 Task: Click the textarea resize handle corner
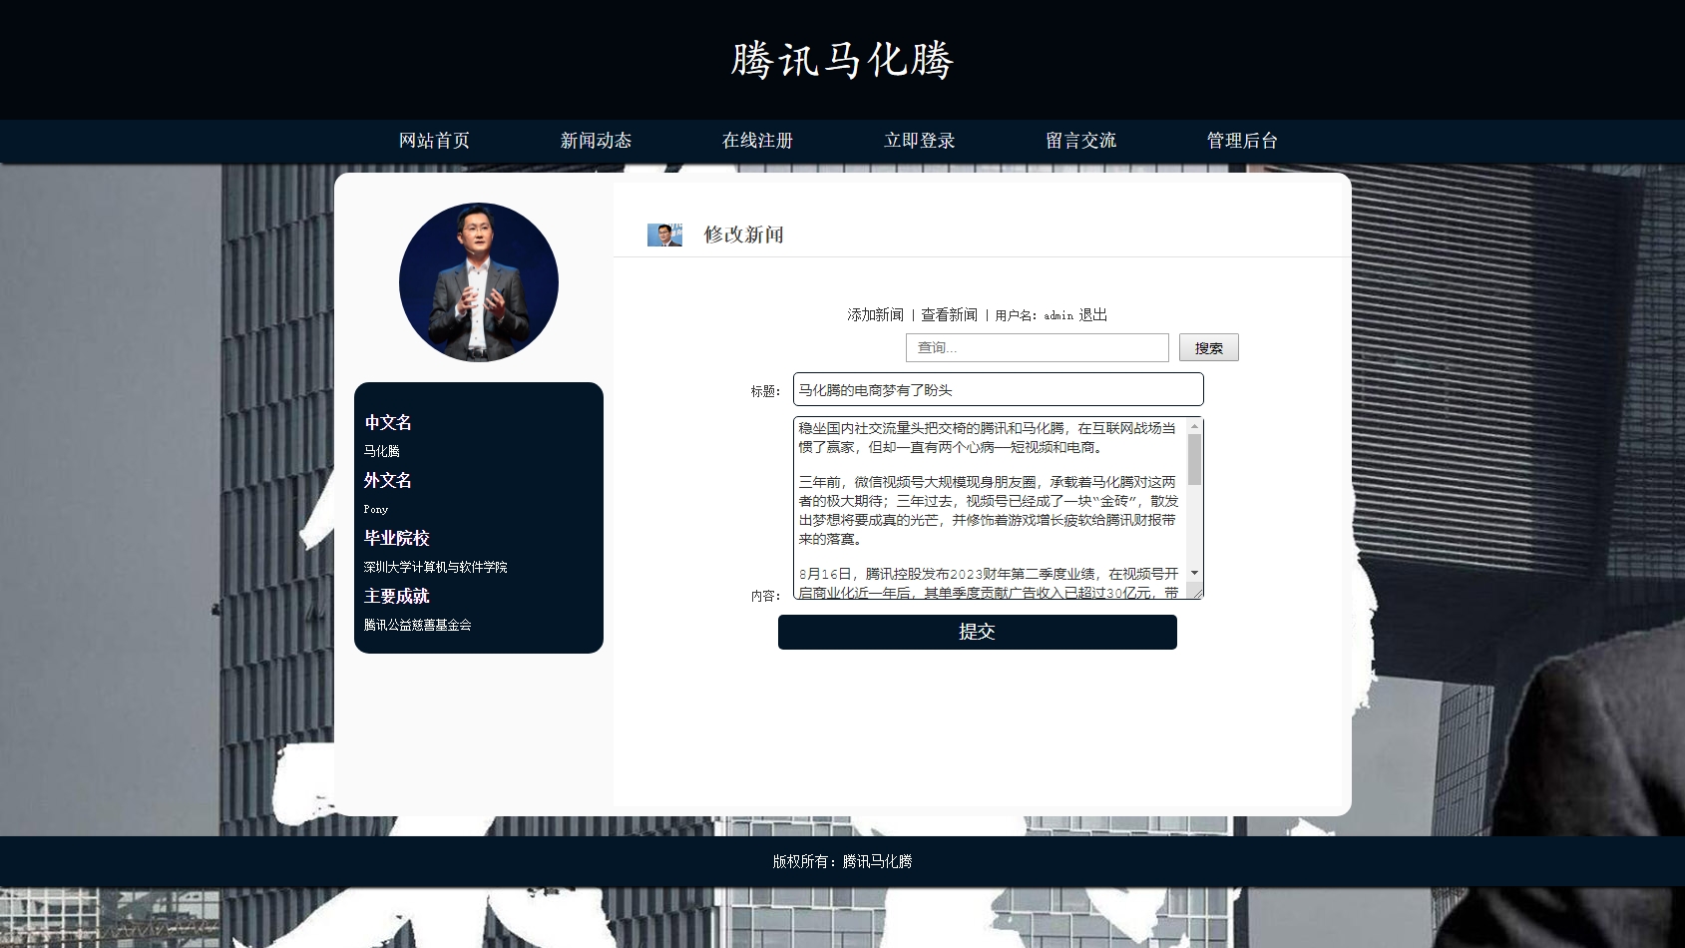click(1197, 592)
